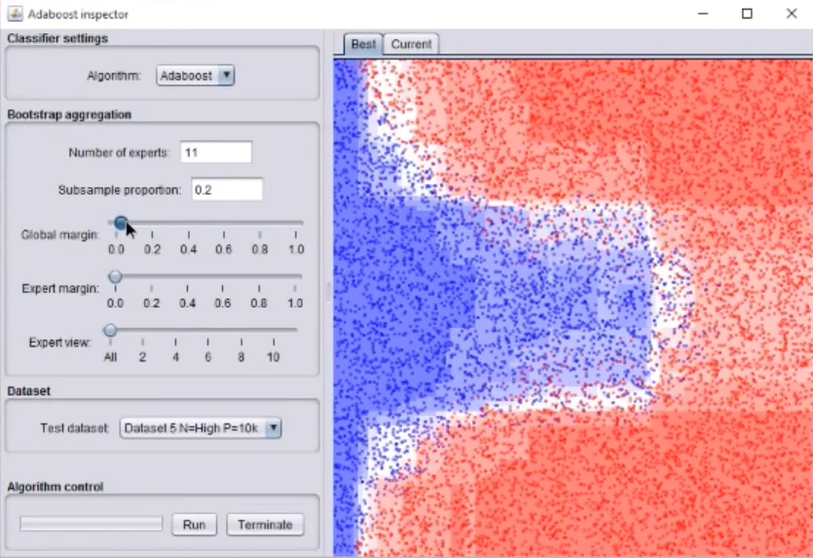Viewport: 813px width, 558px height.
Task: Minimize the Adaboost inspector window
Action: tap(702, 14)
